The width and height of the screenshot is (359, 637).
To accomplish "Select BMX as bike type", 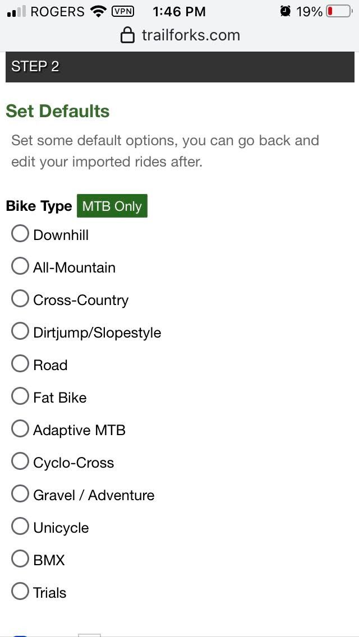I will pos(20,559).
